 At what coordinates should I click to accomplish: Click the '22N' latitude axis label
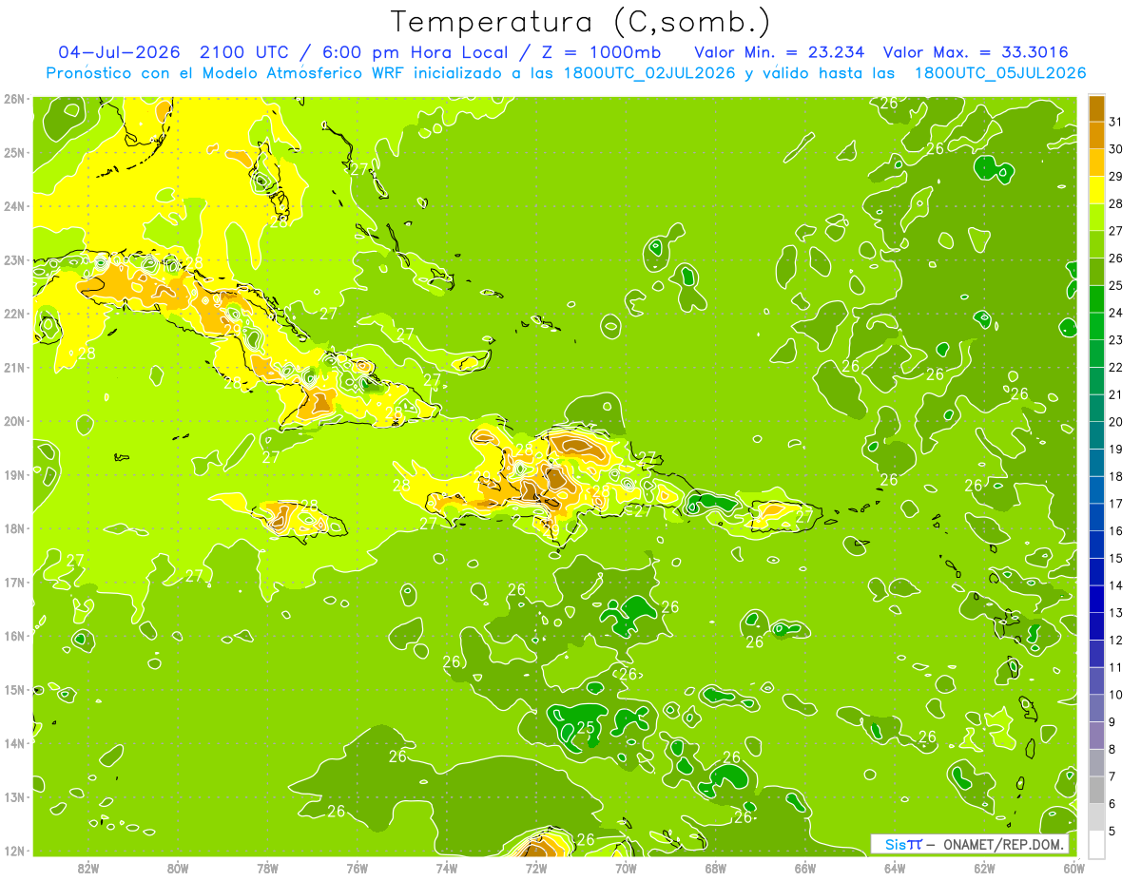(14, 314)
